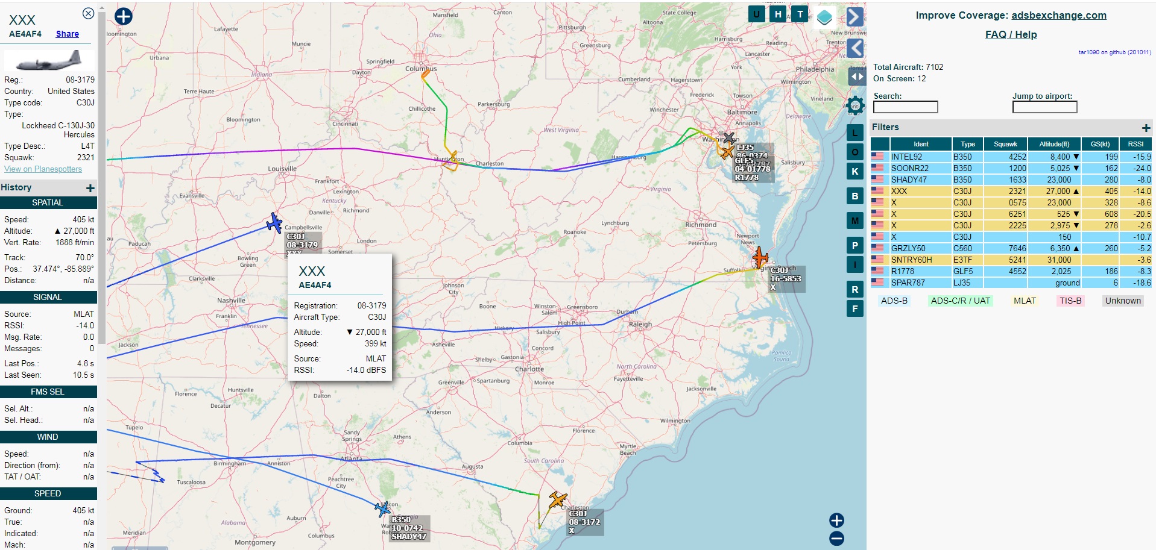
Task: Click the R map option button
Action: pos(854,289)
